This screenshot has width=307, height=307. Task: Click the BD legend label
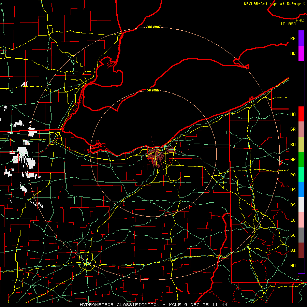pos(293,145)
